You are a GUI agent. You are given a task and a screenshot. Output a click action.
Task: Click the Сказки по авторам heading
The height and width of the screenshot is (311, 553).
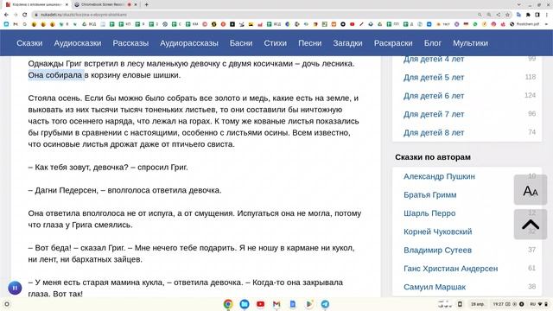(x=433, y=157)
